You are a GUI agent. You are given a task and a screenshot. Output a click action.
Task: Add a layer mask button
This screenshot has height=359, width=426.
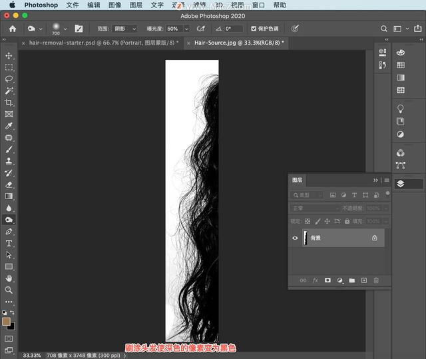click(327, 280)
